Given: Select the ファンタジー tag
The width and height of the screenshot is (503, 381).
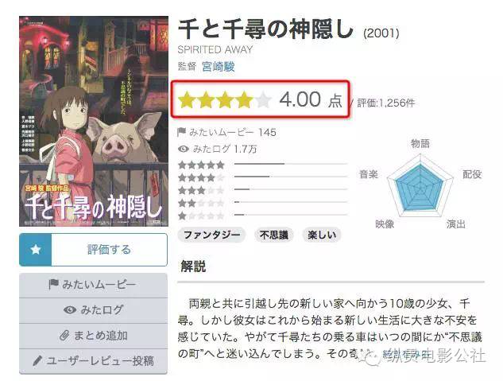Looking at the screenshot, I should coord(211,235).
